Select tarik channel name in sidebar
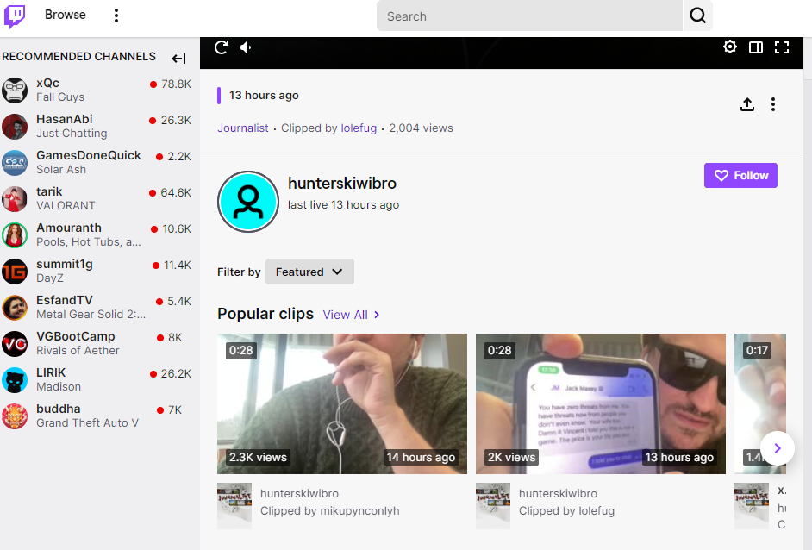Image resolution: width=812 pixels, height=550 pixels. click(x=49, y=191)
